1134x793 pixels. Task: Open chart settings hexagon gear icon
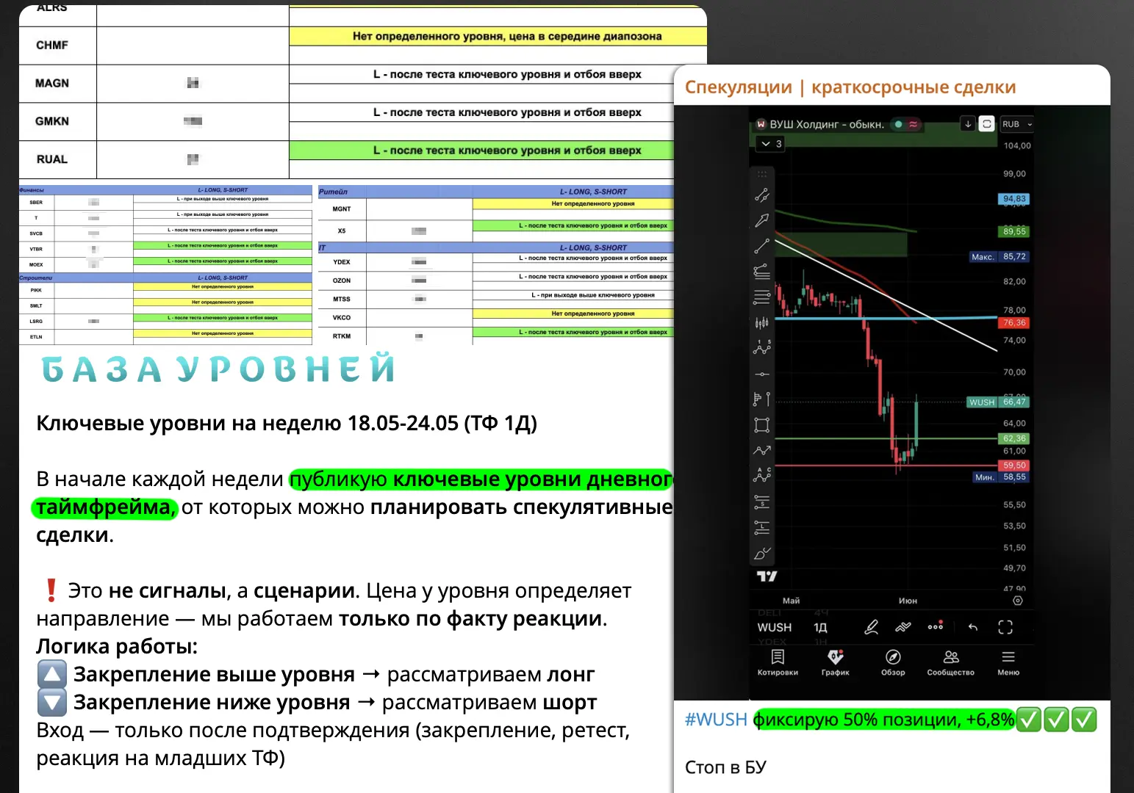pos(1018,601)
